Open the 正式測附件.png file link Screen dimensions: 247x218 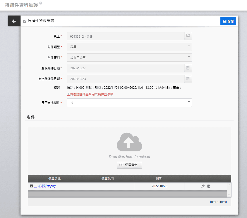(45, 186)
